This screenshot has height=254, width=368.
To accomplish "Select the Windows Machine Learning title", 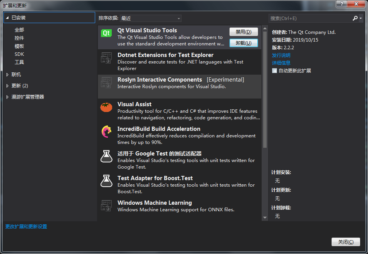I will point(155,203).
